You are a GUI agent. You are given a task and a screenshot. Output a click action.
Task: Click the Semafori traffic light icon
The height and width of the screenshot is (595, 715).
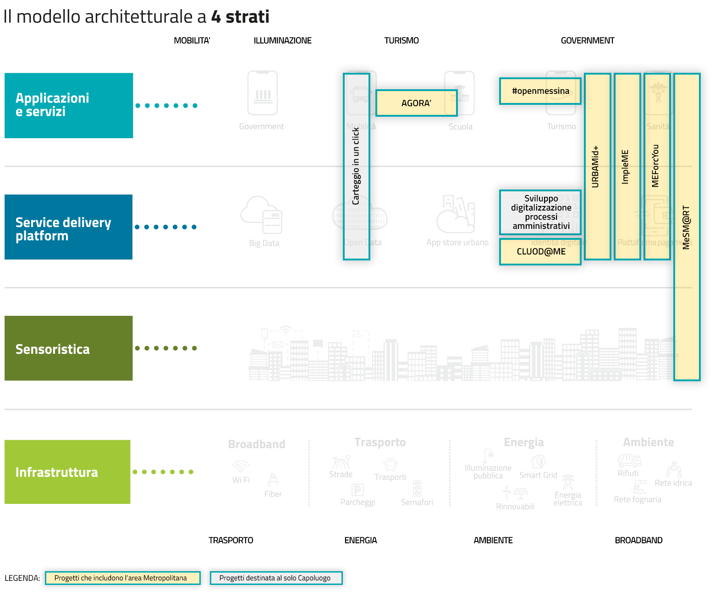[x=417, y=488]
